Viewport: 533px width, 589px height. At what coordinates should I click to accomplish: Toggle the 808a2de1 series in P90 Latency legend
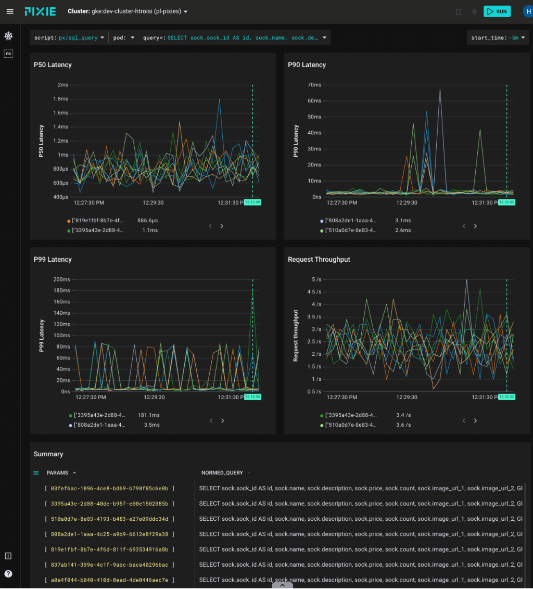(x=351, y=221)
